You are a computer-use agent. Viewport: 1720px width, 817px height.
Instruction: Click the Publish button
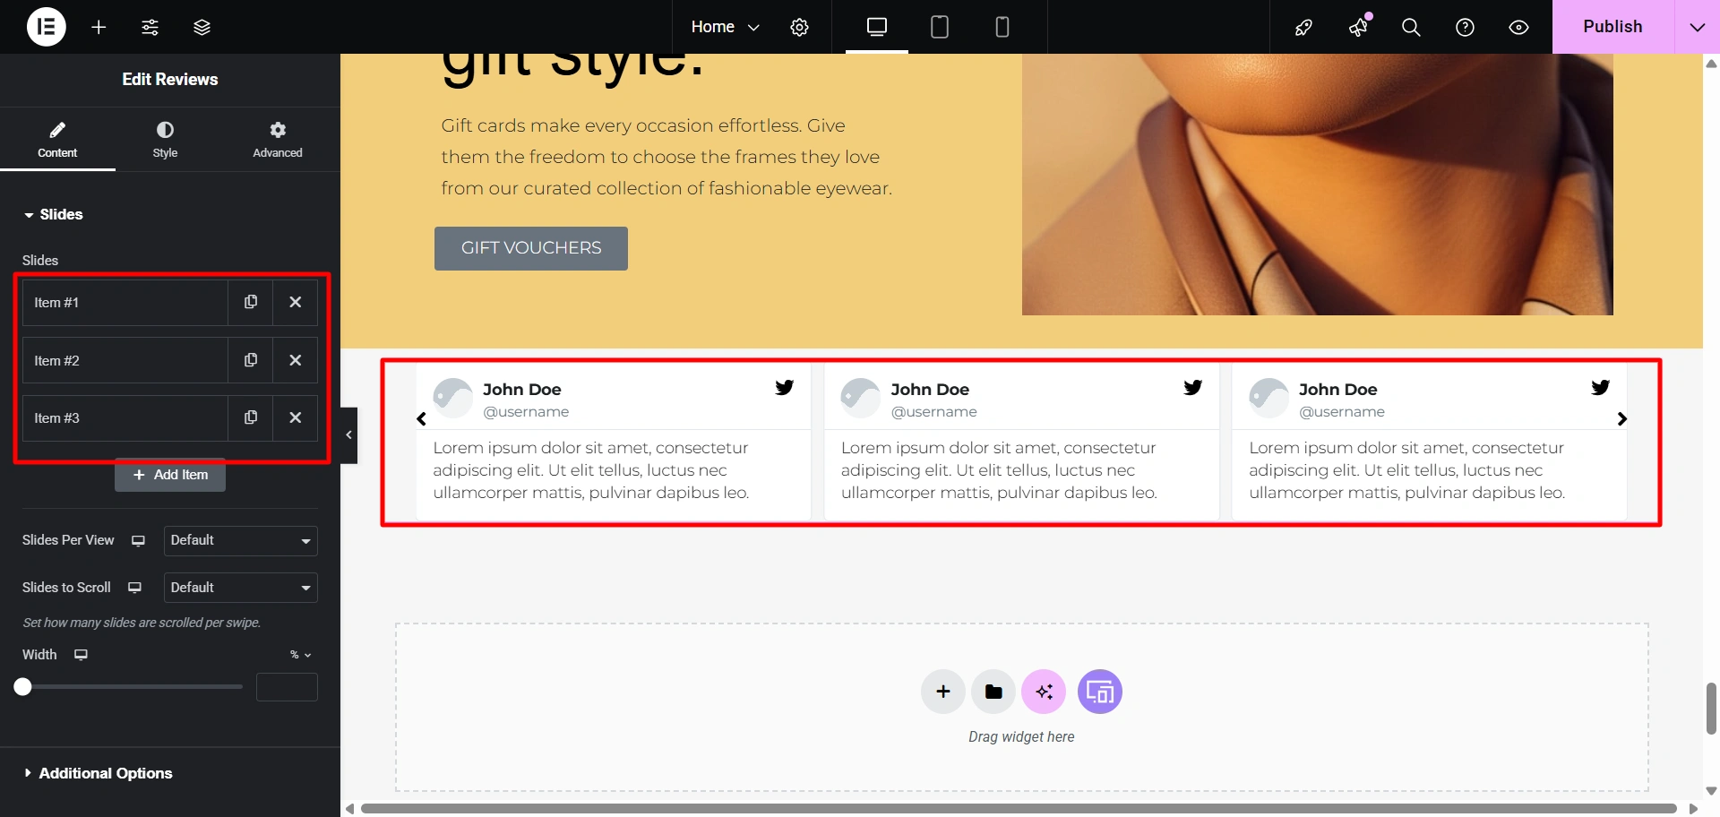coord(1612,27)
